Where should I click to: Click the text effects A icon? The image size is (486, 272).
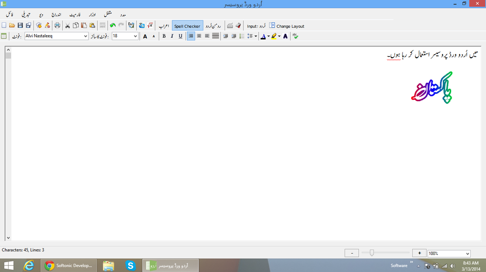(285, 36)
